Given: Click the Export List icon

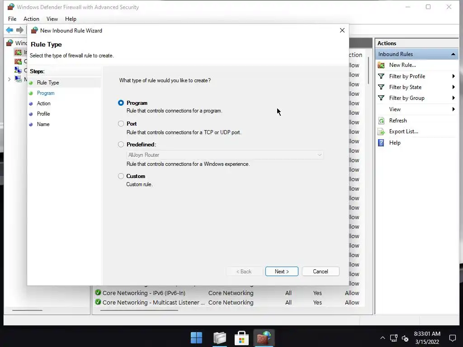Looking at the screenshot, I should (x=381, y=131).
